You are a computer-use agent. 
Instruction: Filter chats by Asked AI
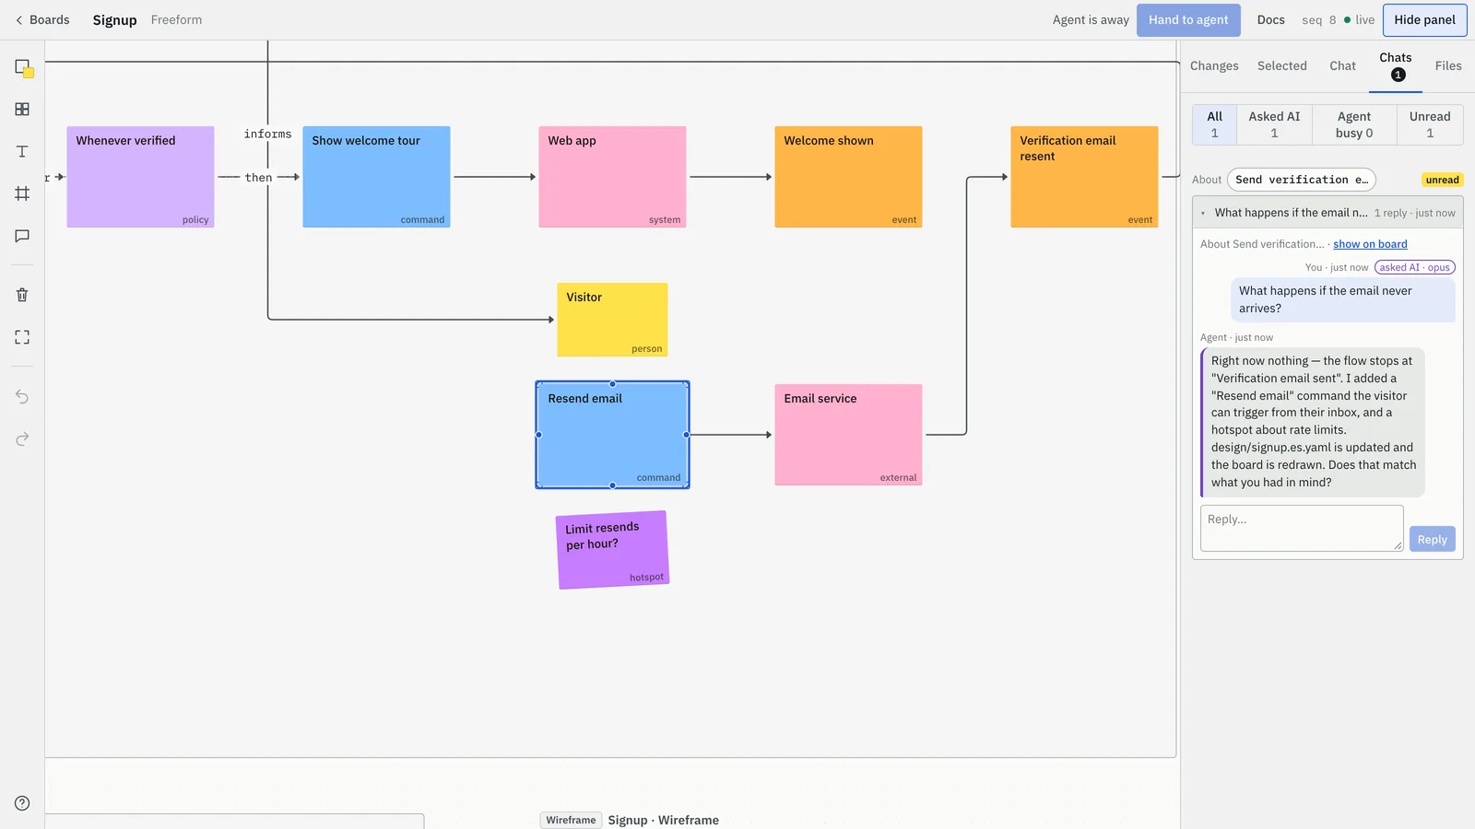coord(1274,124)
